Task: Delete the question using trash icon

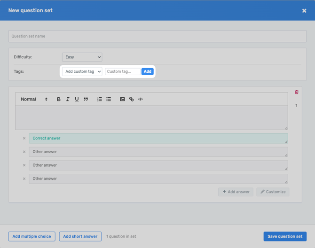Action: tap(297, 92)
